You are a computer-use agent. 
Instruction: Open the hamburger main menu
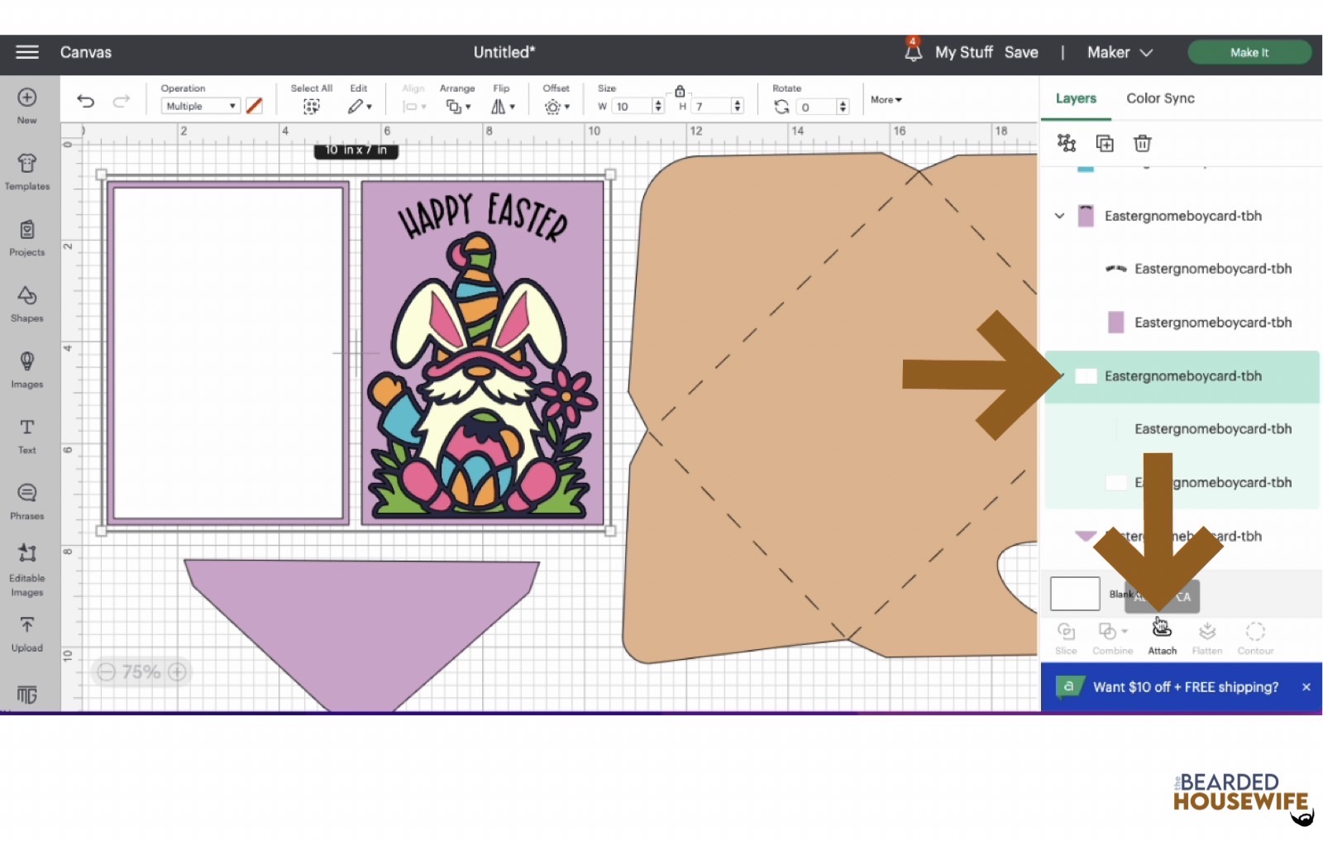(27, 52)
